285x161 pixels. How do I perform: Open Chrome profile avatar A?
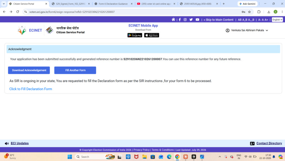[275, 12]
